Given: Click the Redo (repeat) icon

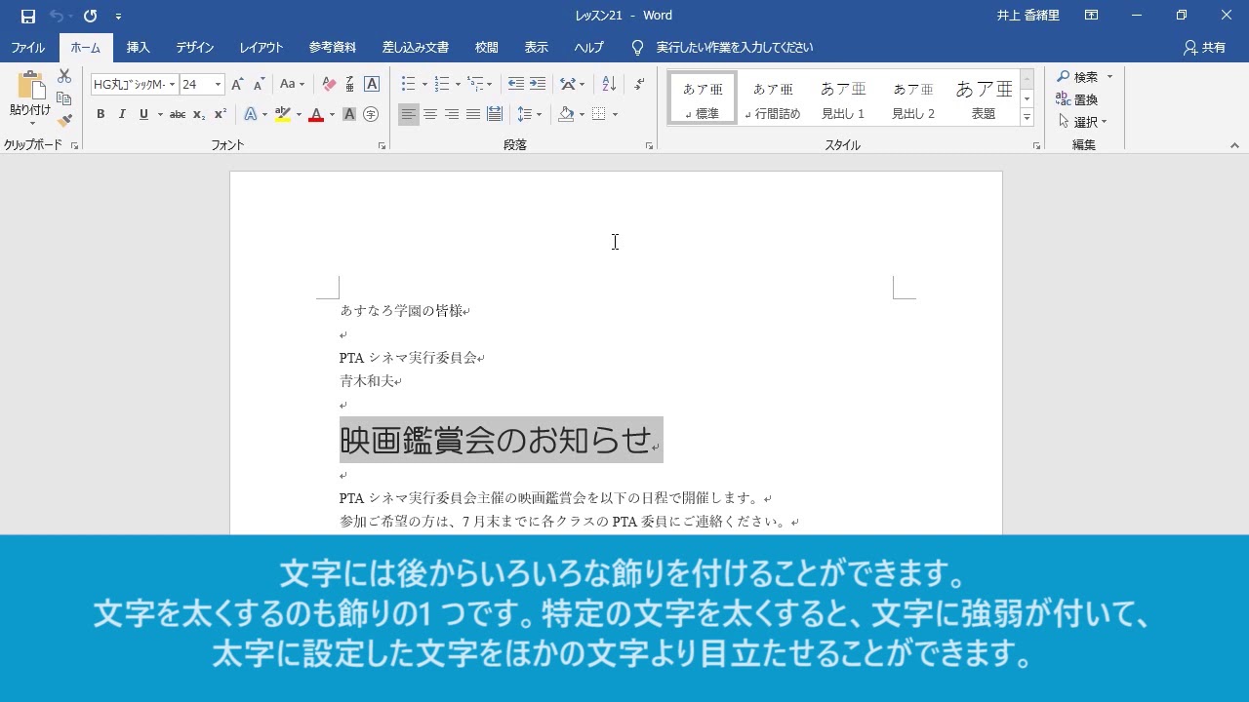Looking at the screenshot, I should point(90,16).
